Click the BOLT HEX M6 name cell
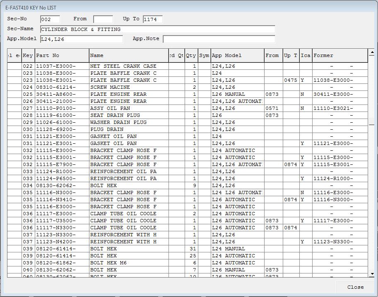The height and width of the screenshot is (297, 378). [129, 263]
